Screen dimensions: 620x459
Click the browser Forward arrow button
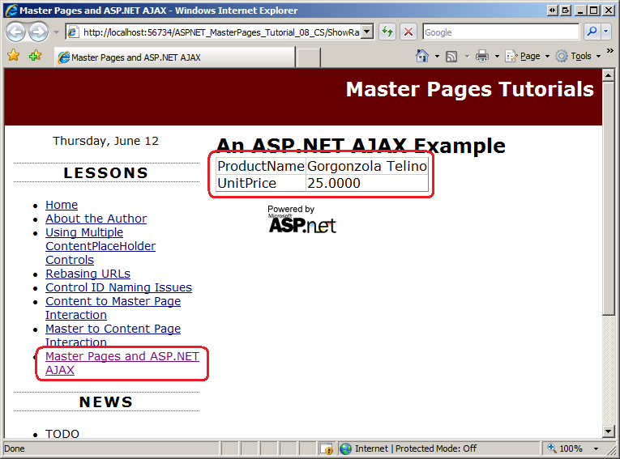coord(38,32)
